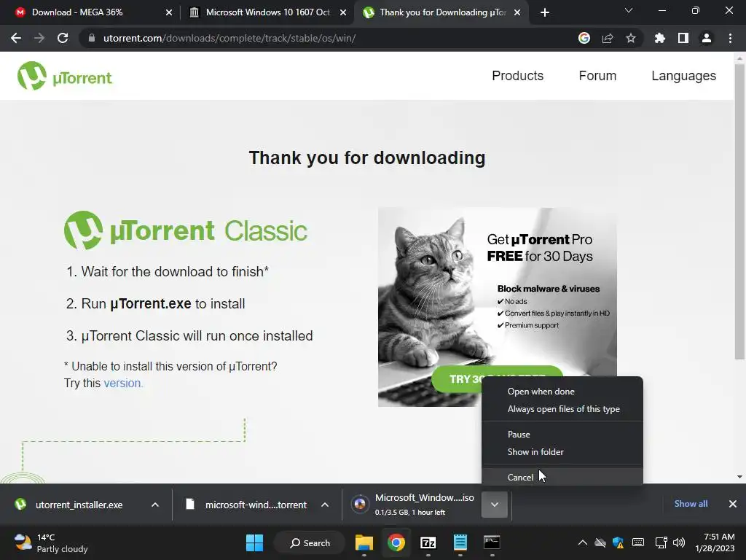Click the alternate 'version' link
Screen dimensions: 746x560
point(122,384)
